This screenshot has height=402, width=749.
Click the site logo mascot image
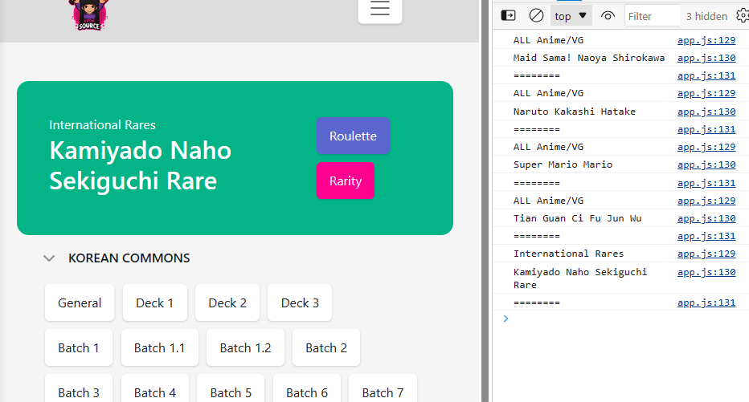coord(89,15)
